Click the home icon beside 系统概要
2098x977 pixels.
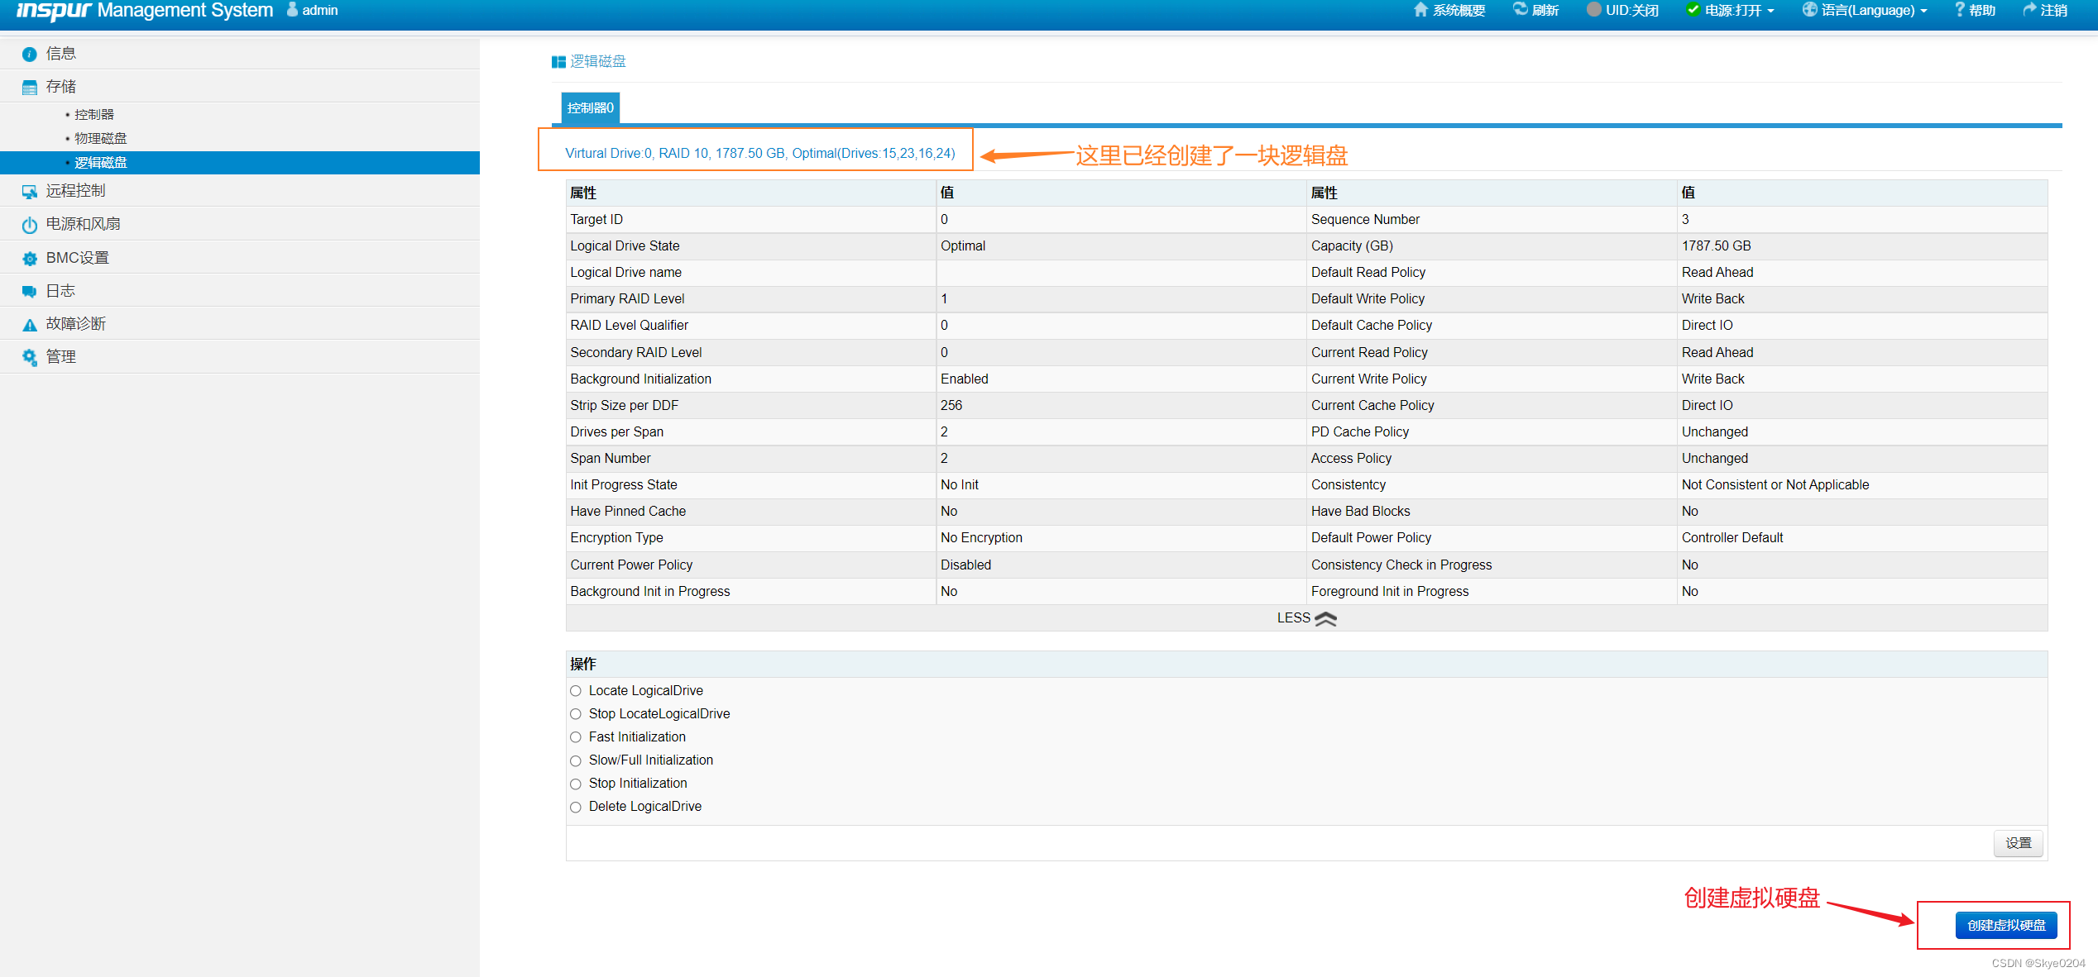(1420, 10)
